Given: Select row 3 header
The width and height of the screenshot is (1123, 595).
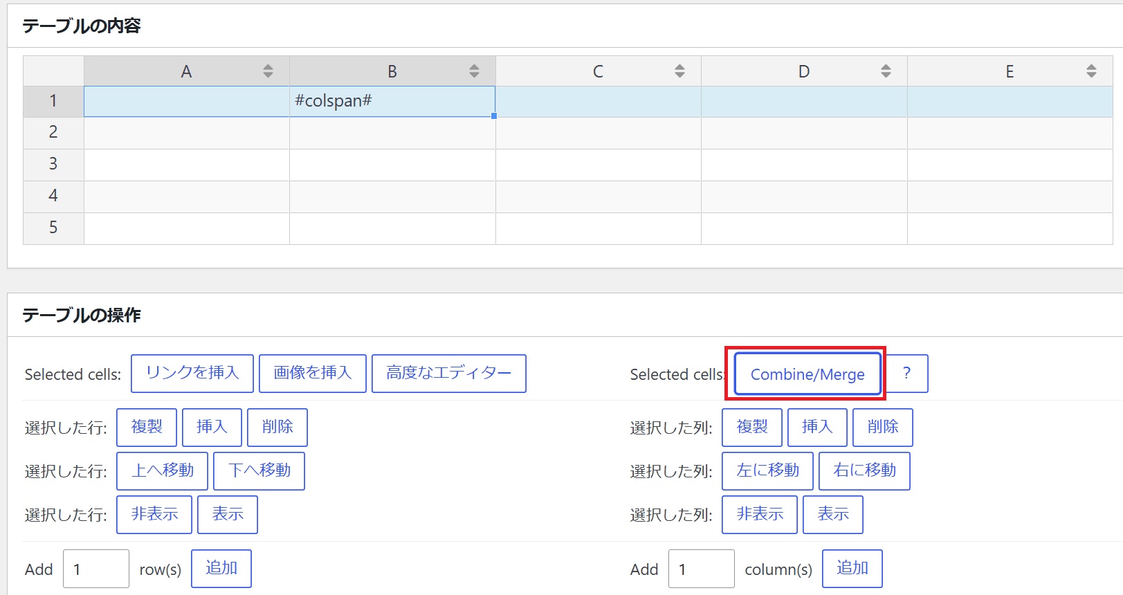Looking at the screenshot, I should click(x=53, y=164).
